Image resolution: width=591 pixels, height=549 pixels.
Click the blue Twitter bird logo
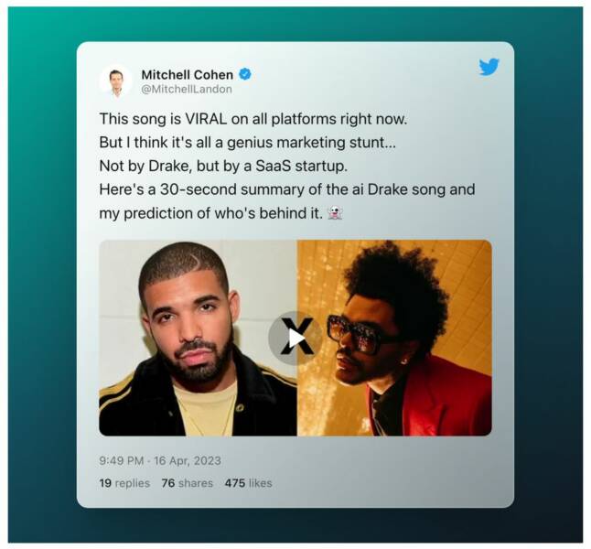tap(489, 67)
